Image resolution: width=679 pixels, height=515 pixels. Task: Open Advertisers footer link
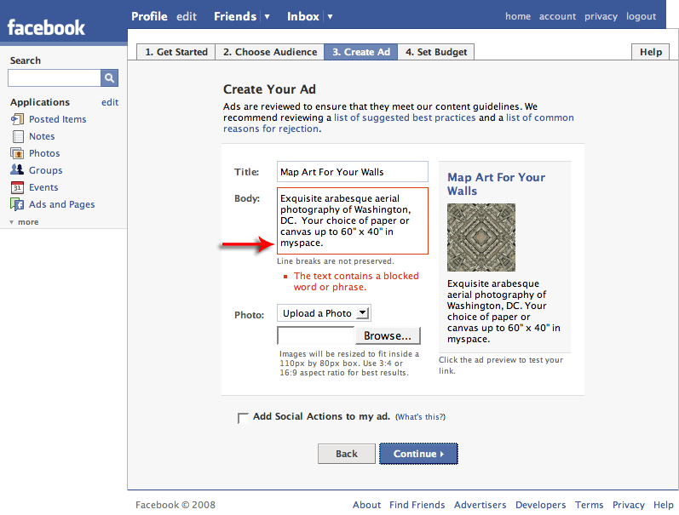[480, 505]
